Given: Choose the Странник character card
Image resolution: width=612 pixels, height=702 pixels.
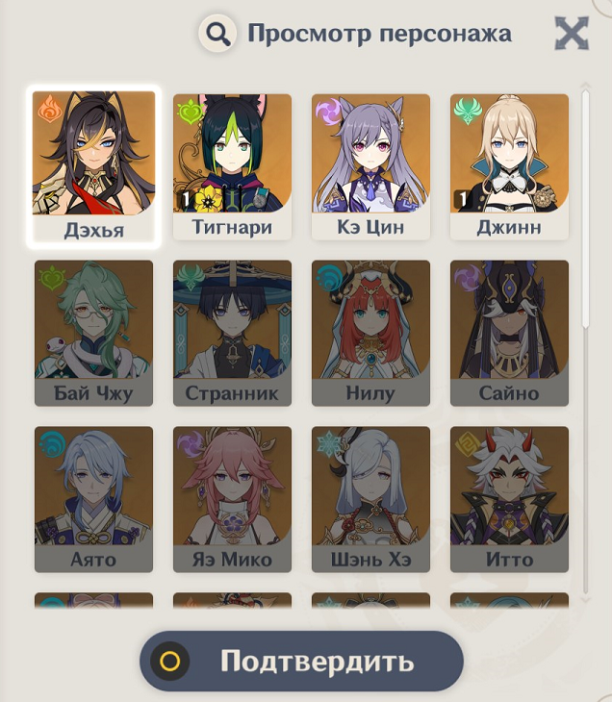Looking at the screenshot, I should (232, 333).
